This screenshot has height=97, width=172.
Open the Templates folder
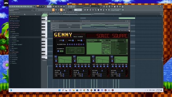pos(14,63)
